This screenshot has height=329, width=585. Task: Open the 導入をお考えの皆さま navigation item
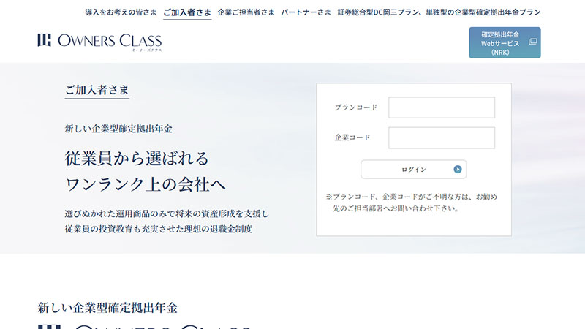pos(121,12)
